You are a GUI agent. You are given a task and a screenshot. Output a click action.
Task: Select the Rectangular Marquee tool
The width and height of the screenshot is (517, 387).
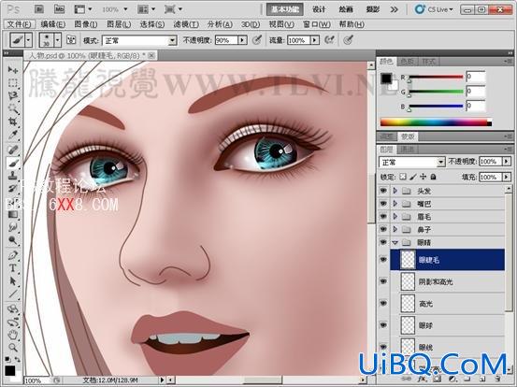coord(13,83)
